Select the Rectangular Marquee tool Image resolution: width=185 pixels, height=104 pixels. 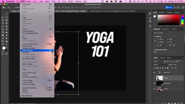[x=7, y=14]
